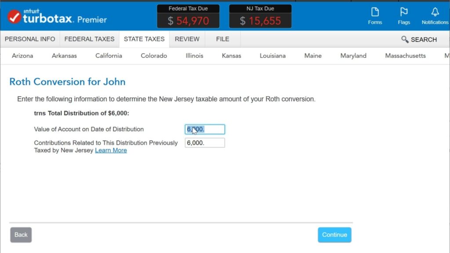Select the STATE TAXES tab
Viewport: 450px width, 253px height.
(144, 39)
